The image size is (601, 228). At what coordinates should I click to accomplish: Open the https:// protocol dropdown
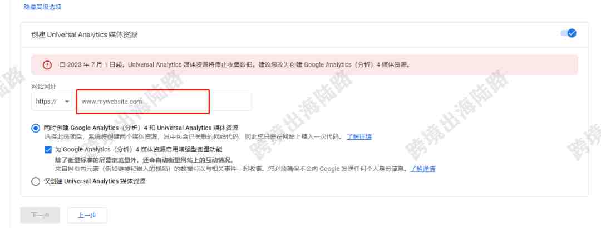point(53,102)
